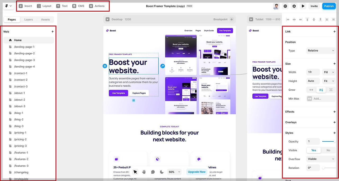Open the 50% zoom dropdown

pyautogui.click(x=174, y=172)
